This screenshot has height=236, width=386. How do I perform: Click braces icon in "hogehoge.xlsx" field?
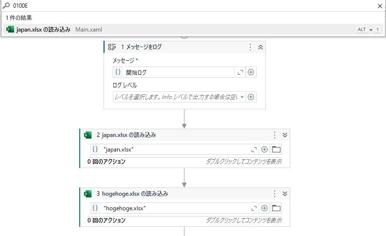click(x=95, y=208)
